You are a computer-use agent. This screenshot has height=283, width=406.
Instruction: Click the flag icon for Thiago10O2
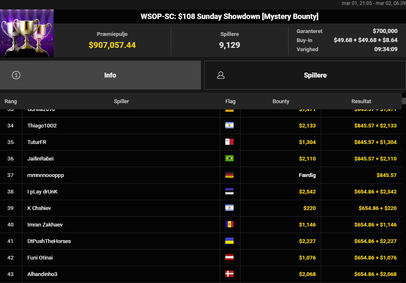click(229, 125)
